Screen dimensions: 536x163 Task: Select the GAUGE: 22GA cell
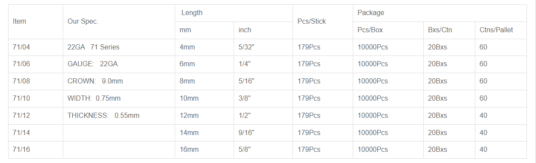tap(119, 64)
